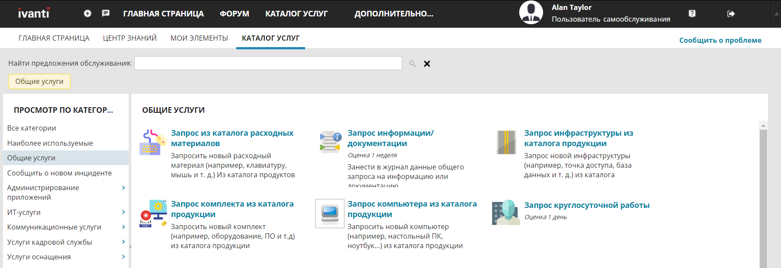Image resolution: width=781 pixels, height=268 pixels.
Task: Expand Услуги кадровой службы chevron
Action: pyautogui.click(x=124, y=242)
